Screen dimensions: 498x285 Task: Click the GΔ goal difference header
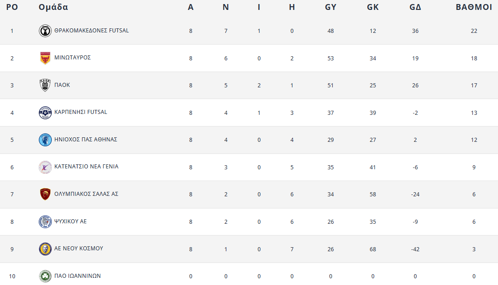coord(415,7)
